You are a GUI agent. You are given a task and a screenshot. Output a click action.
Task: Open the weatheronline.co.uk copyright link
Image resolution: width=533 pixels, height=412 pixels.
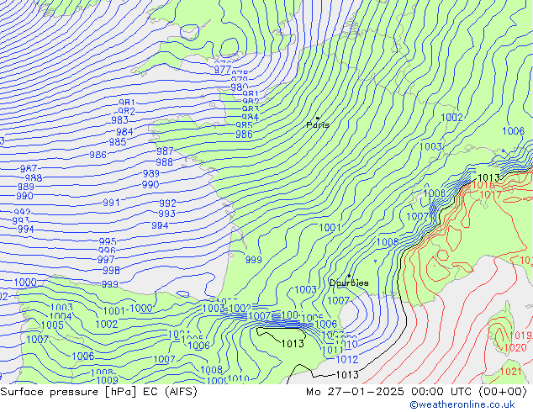(x=462, y=404)
